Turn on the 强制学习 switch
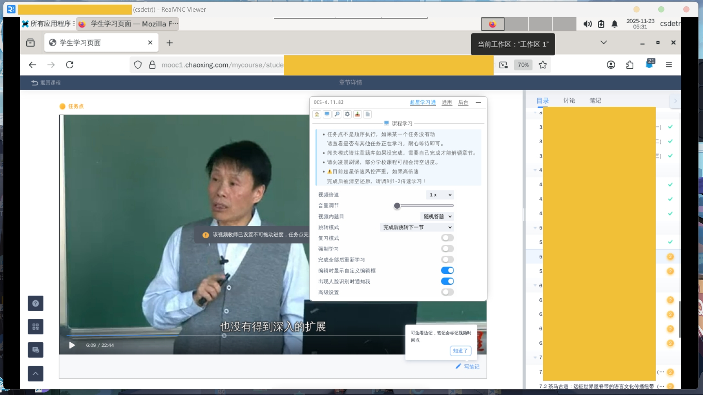This screenshot has width=703, height=395. [x=447, y=249]
